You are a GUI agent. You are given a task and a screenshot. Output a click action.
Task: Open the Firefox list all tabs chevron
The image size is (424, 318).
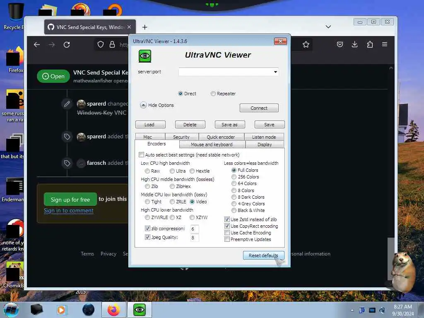(328, 27)
